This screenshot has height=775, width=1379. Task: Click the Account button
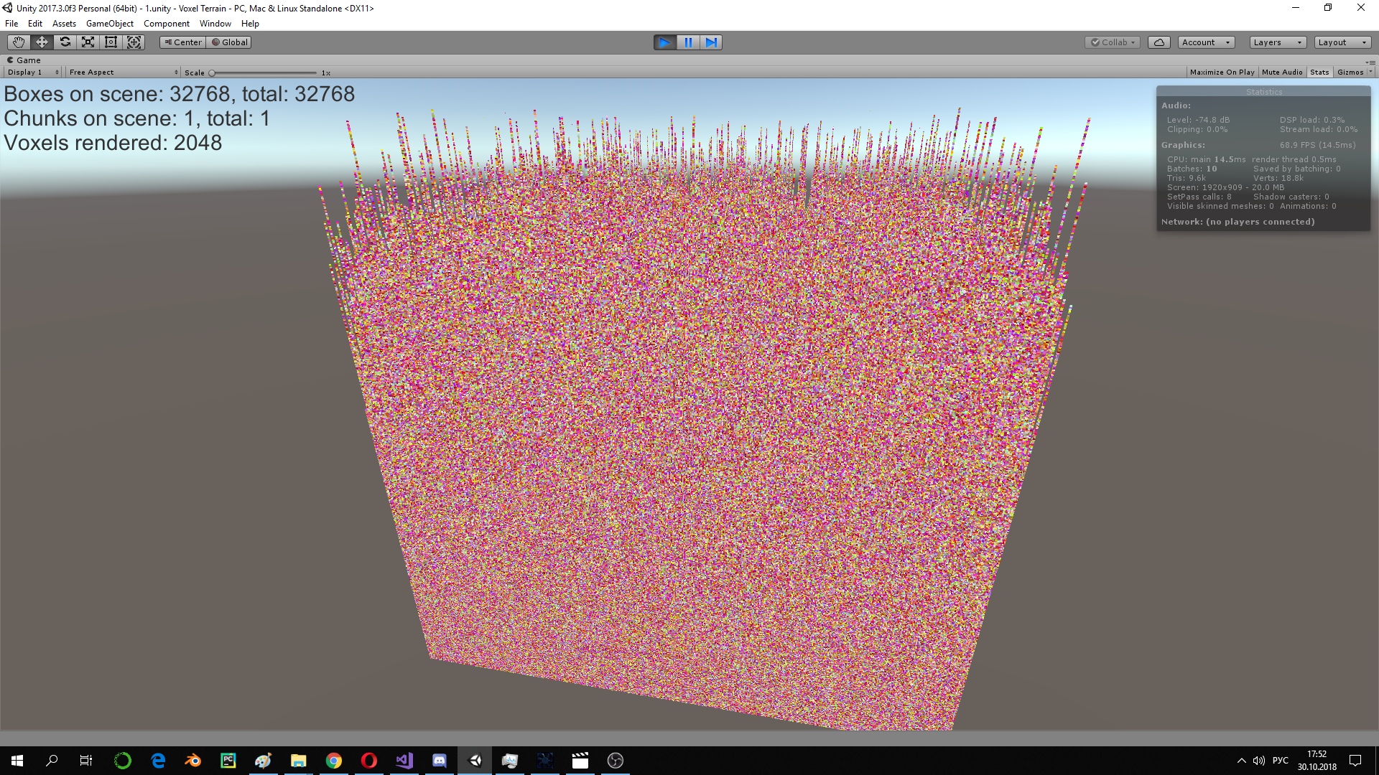1204,42
